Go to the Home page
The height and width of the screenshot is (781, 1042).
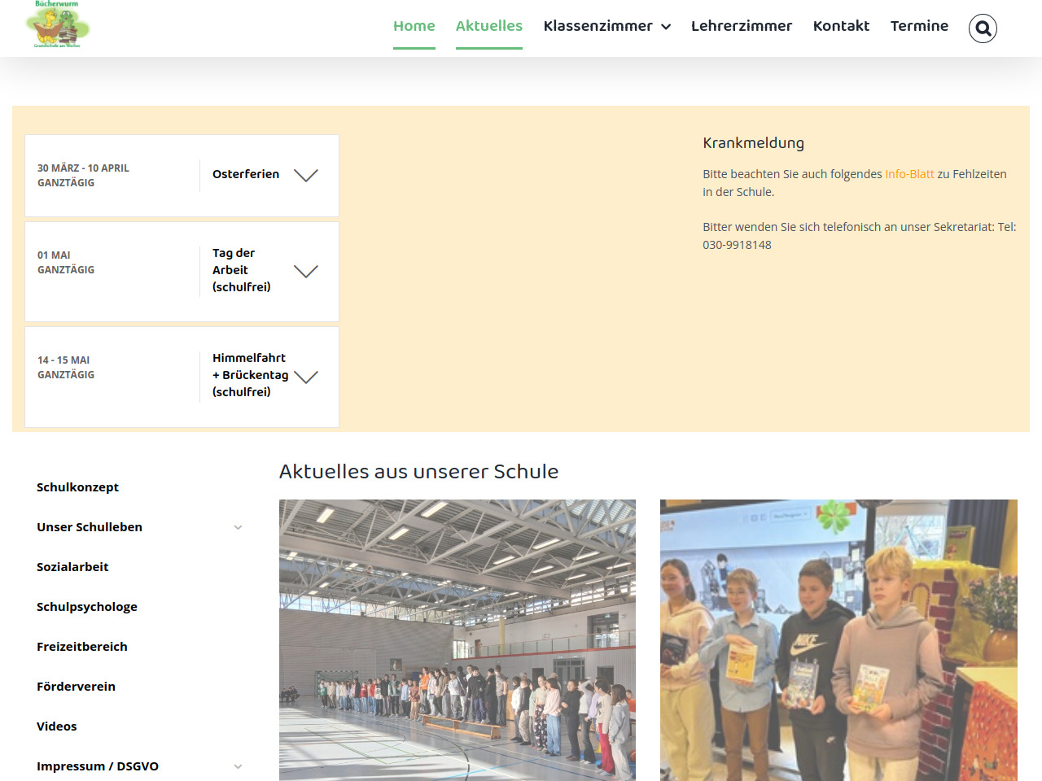[x=414, y=26]
